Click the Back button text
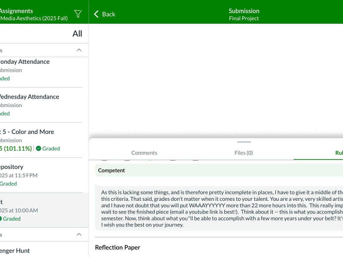 pos(109,14)
